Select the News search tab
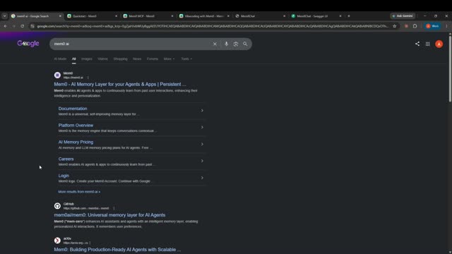The image size is (452, 254). 137,59
